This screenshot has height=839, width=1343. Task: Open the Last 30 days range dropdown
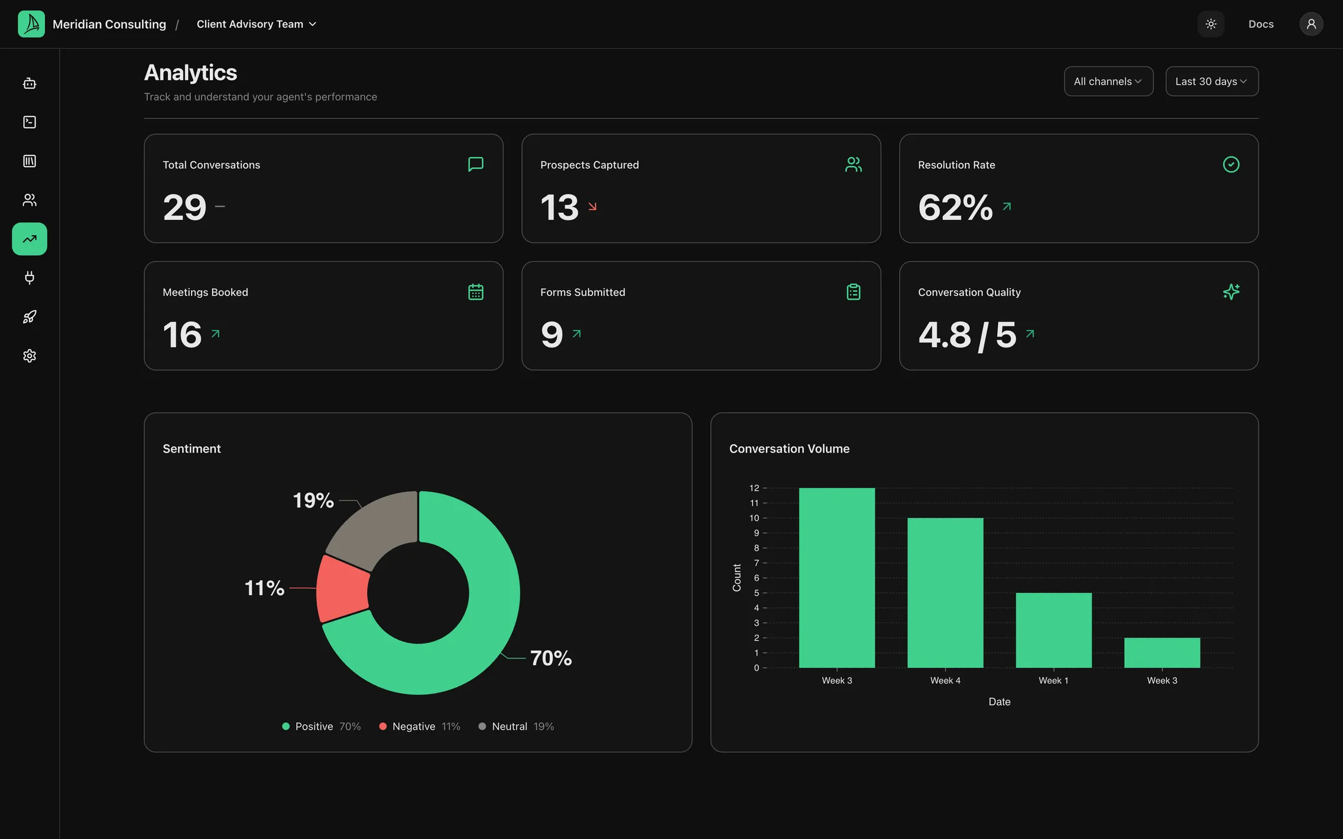1212,82
